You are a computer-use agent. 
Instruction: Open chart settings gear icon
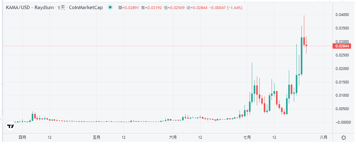pos(343,138)
